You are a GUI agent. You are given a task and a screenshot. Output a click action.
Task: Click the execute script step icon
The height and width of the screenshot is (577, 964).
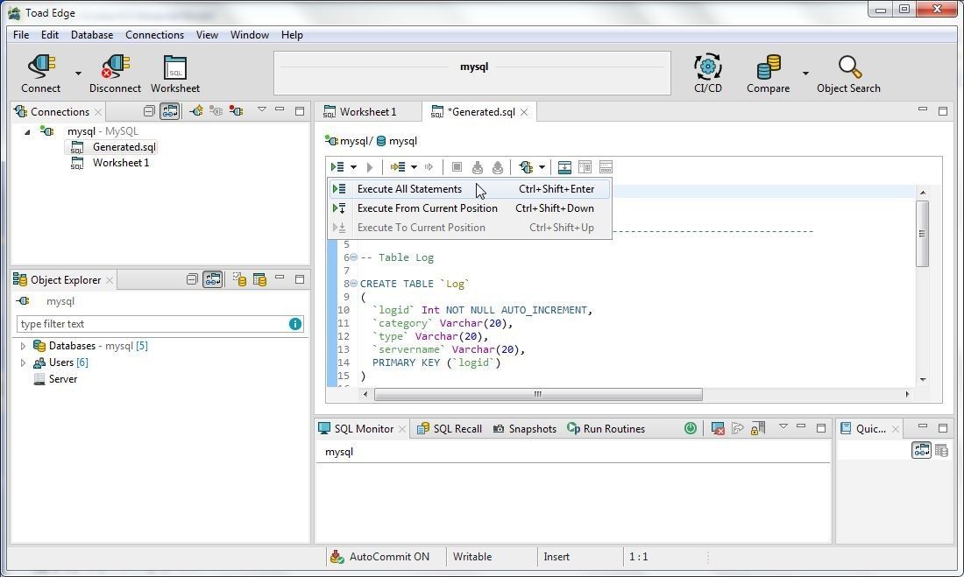tap(398, 167)
